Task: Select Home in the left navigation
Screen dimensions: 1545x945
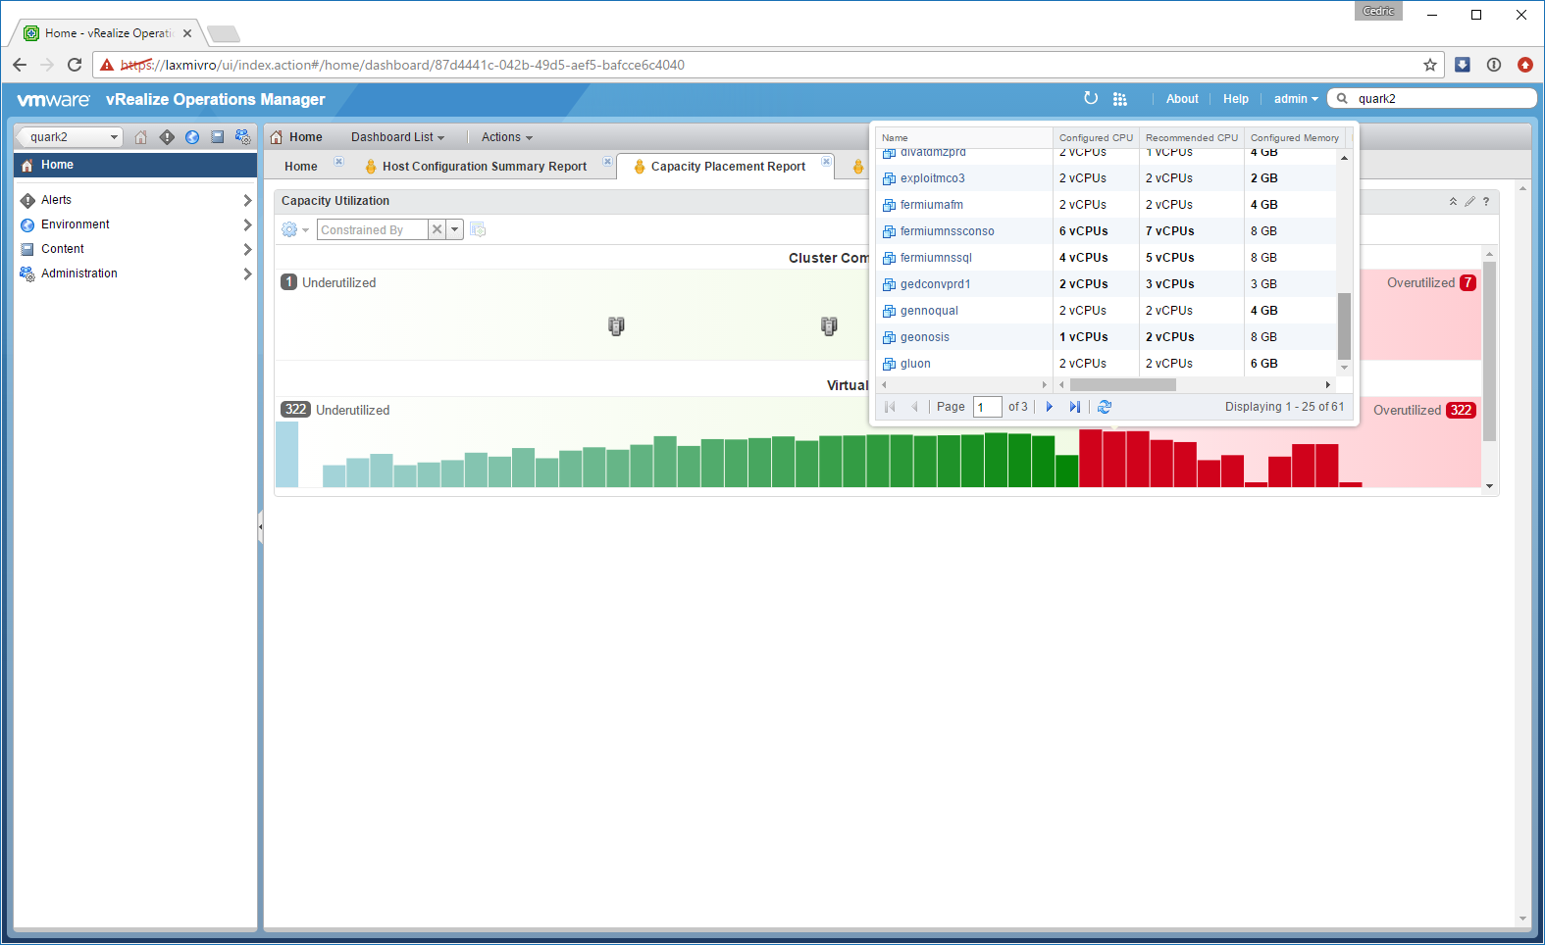Action: click(135, 165)
